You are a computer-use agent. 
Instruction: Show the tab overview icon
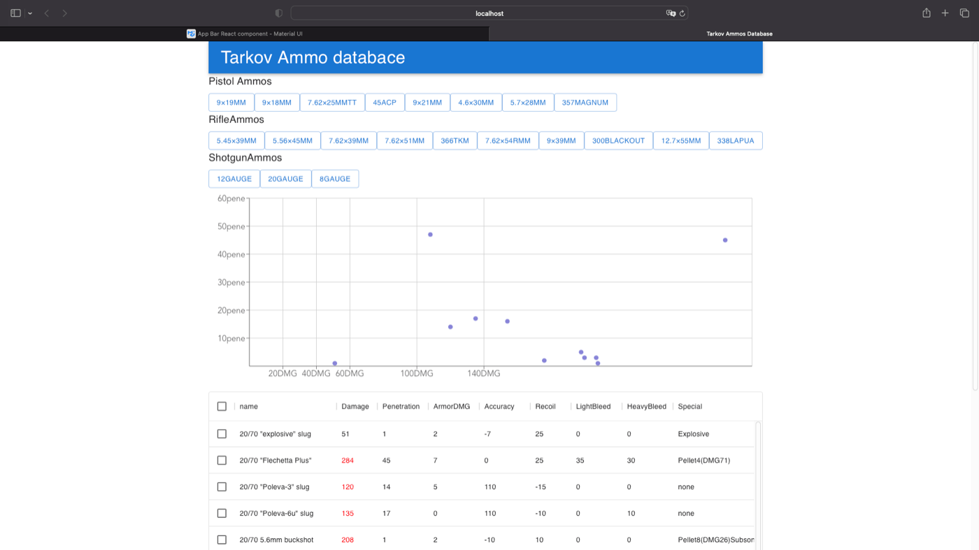(964, 13)
